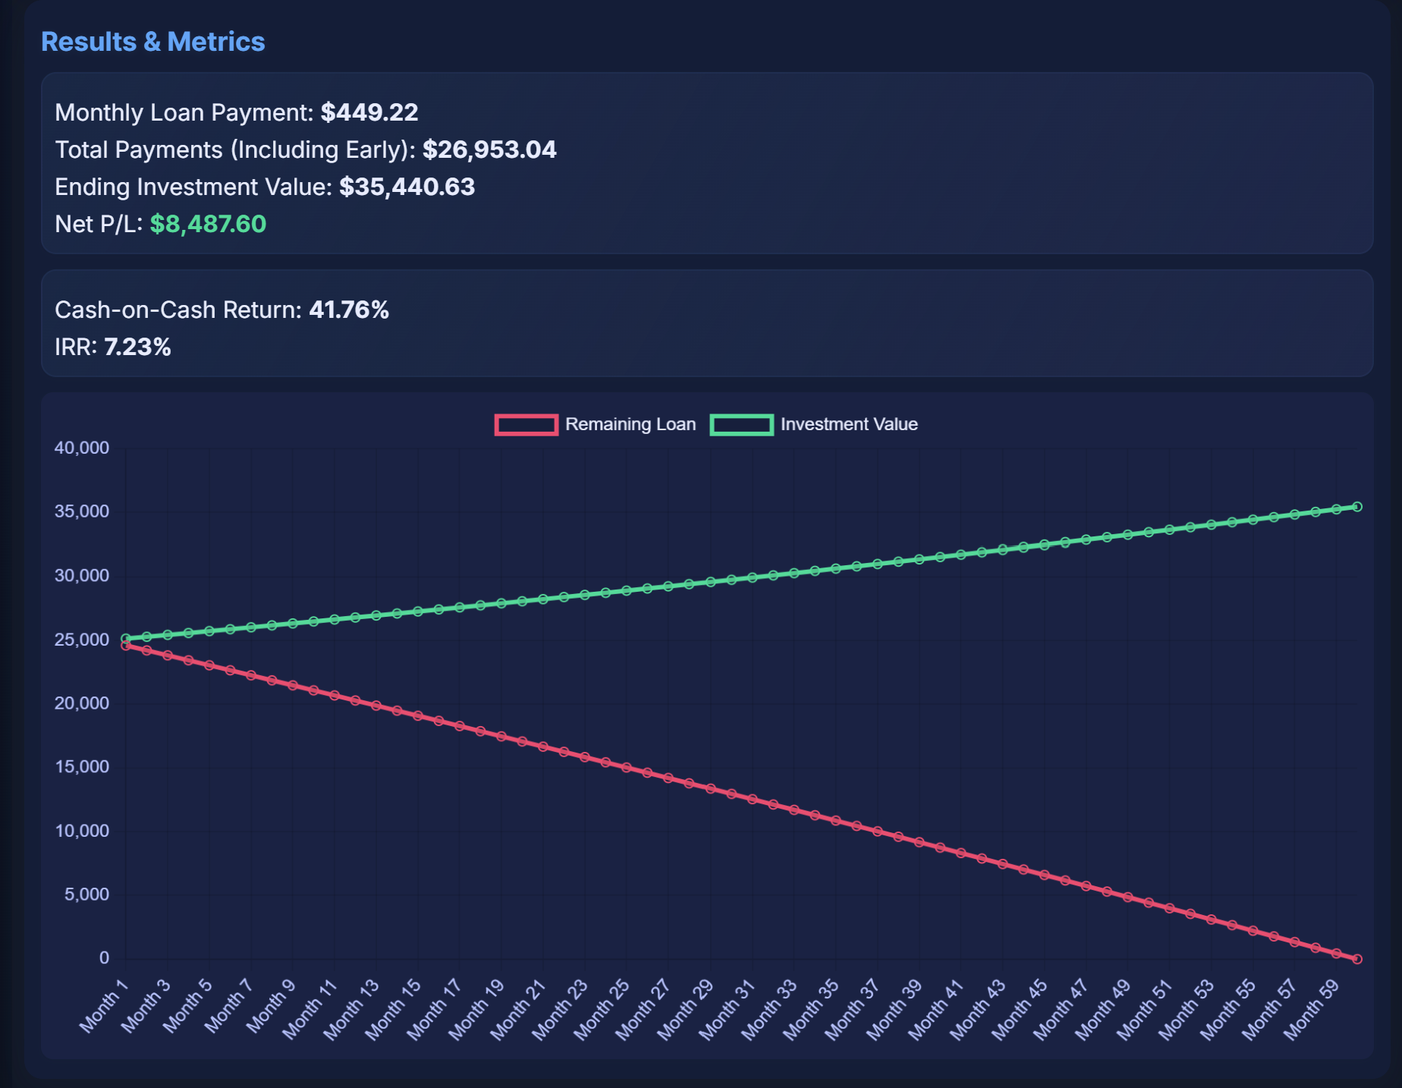This screenshot has width=1402, height=1088.
Task: Click the IRR 7.23% value
Action: pos(137,347)
